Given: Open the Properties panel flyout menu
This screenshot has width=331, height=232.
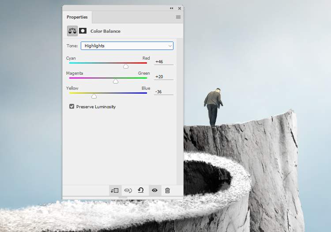Looking at the screenshot, I should point(178,17).
